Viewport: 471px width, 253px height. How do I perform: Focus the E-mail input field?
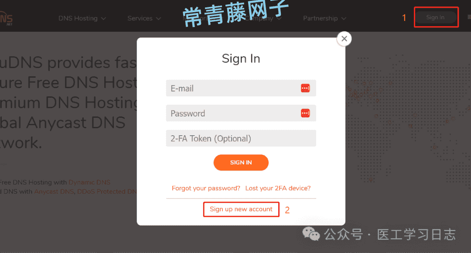pos(241,88)
